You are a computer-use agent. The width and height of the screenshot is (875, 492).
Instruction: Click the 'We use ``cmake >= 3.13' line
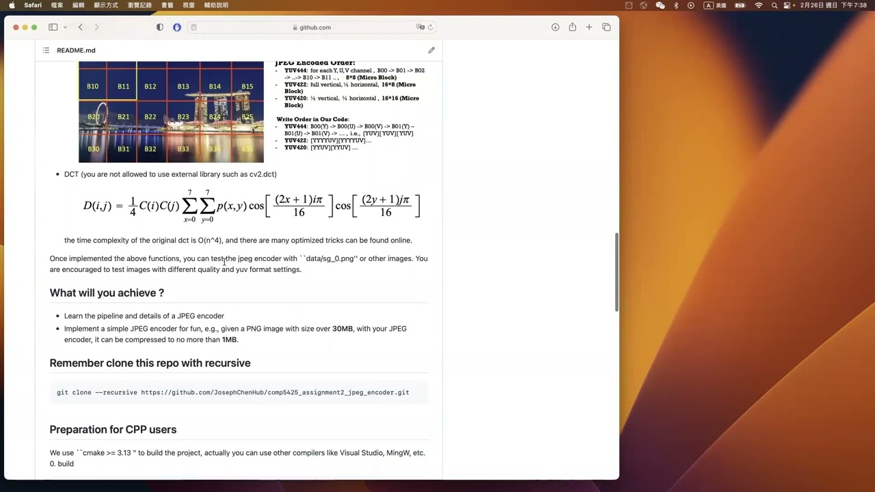[237, 453]
